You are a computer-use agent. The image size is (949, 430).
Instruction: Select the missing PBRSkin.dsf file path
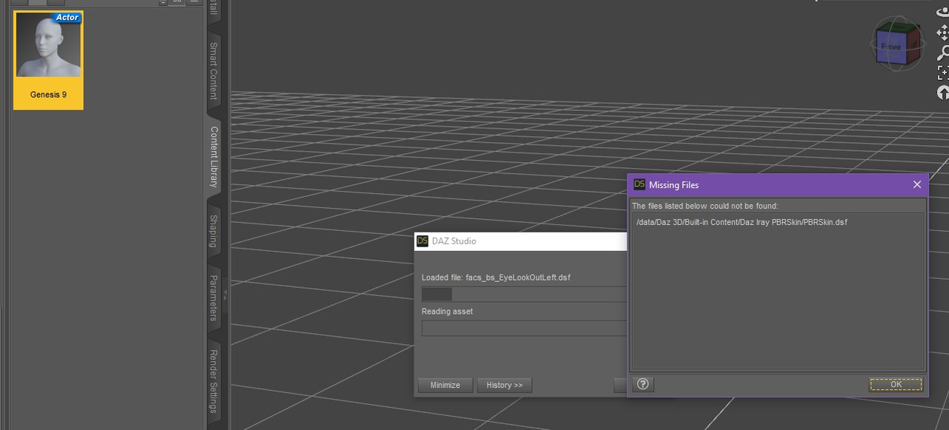click(741, 222)
